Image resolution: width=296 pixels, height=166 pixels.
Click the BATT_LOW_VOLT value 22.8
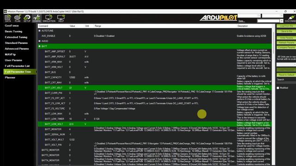click(x=71, y=124)
